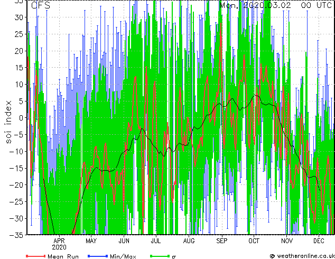335x259 pixels.
Task: Click the 'DEC' x-axis label
Action: (x=319, y=241)
